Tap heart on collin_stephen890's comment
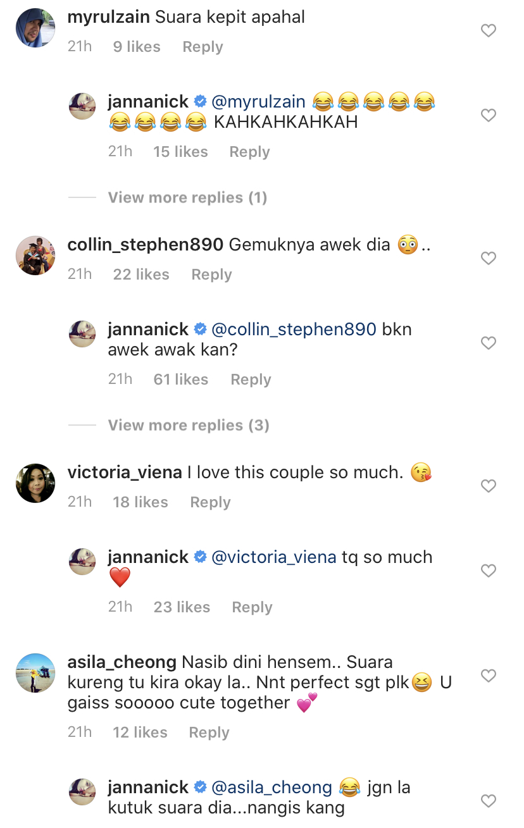This screenshot has width=524, height=828. [x=489, y=258]
